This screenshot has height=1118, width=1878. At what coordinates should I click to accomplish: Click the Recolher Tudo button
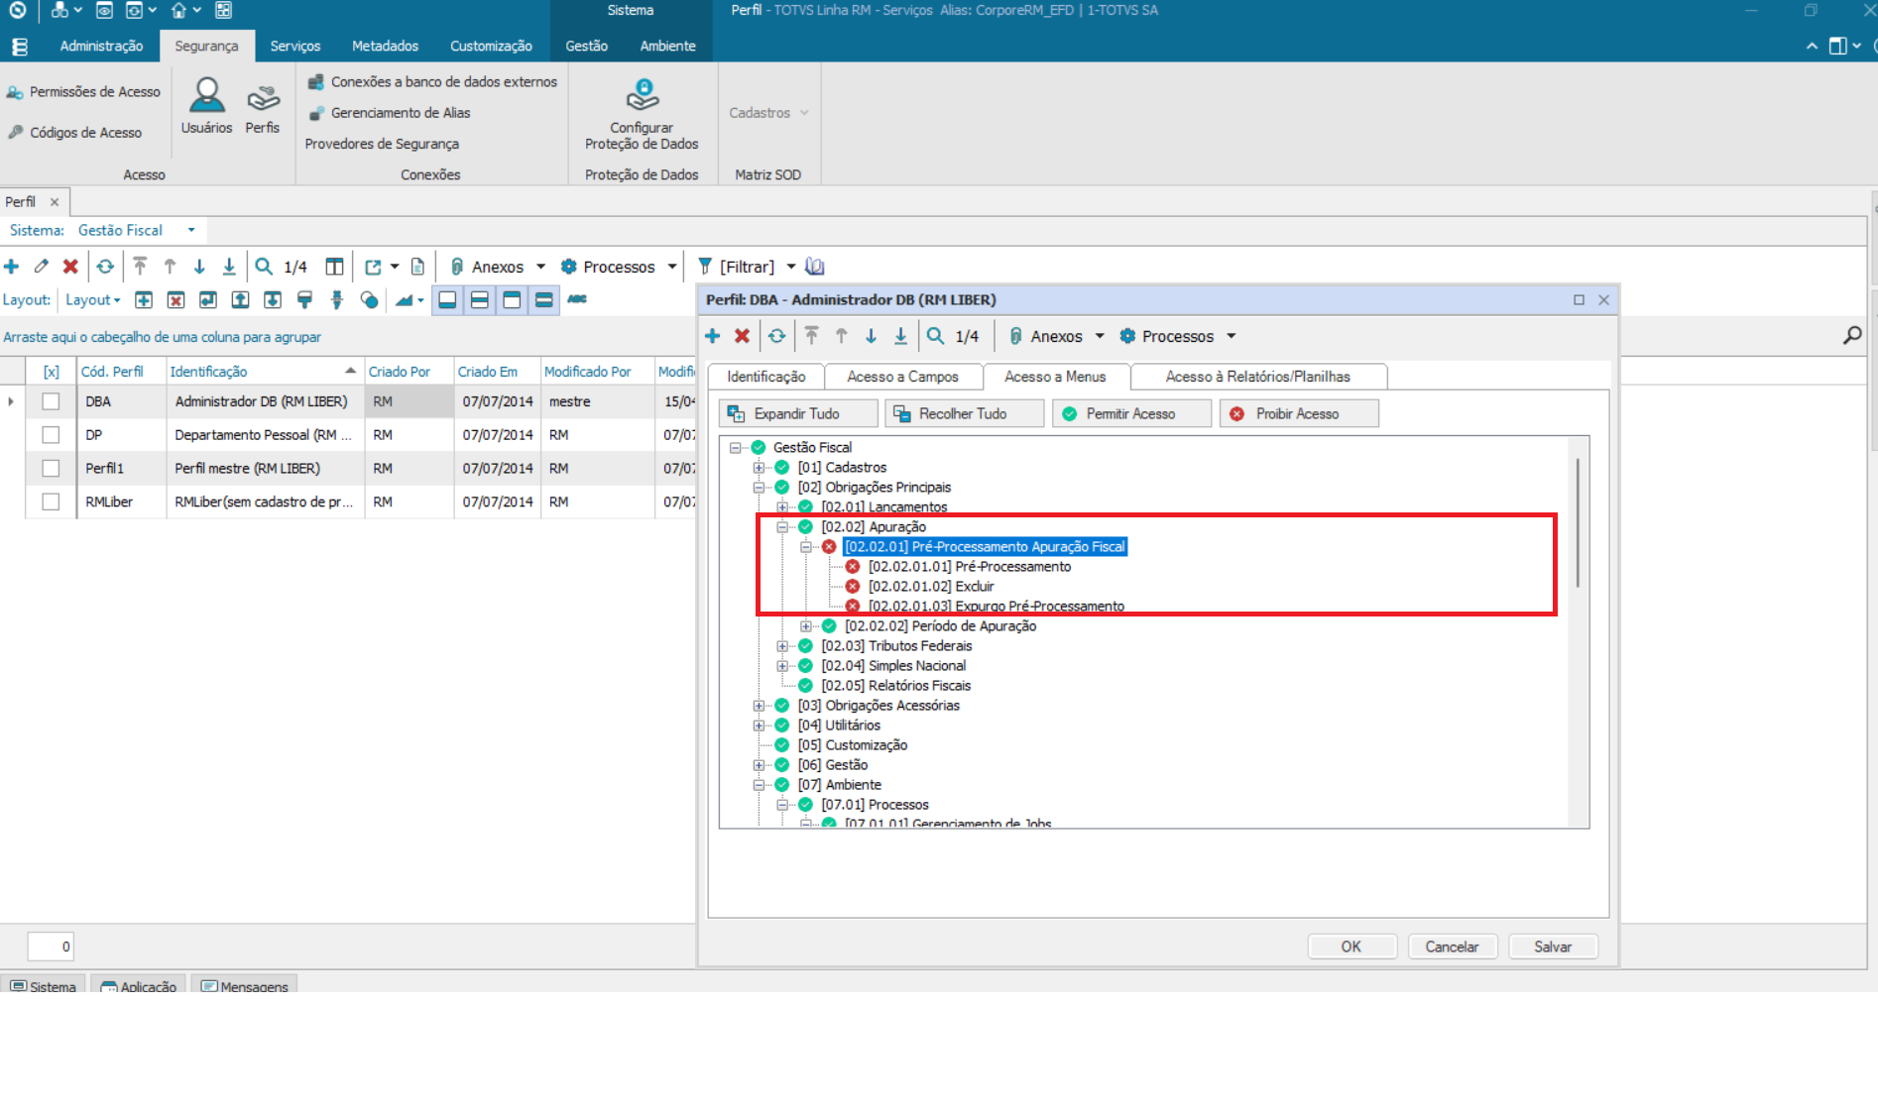964,413
